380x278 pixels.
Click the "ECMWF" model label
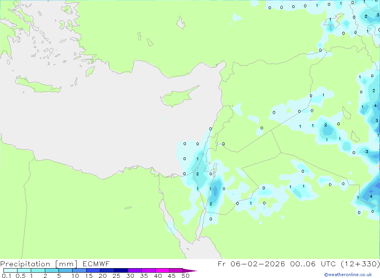coord(96,264)
